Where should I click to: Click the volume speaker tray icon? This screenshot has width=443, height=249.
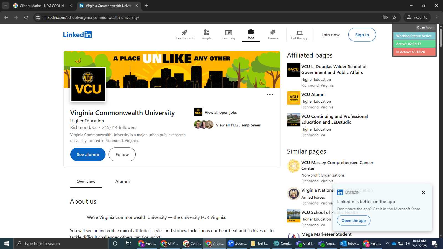[407, 243]
